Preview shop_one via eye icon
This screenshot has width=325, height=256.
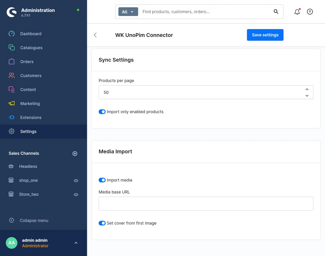pyautogui.click(x=76, y=181)
